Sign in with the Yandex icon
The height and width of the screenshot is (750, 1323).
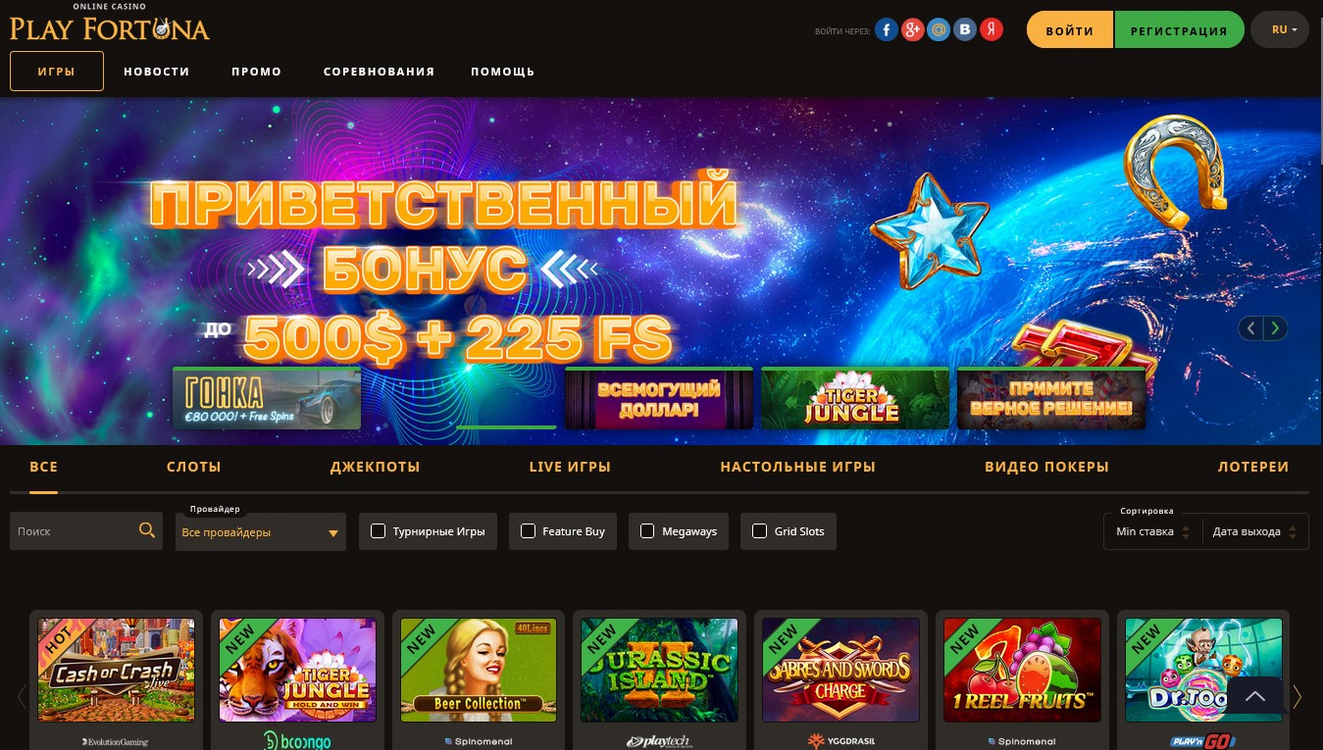[992, 30]
